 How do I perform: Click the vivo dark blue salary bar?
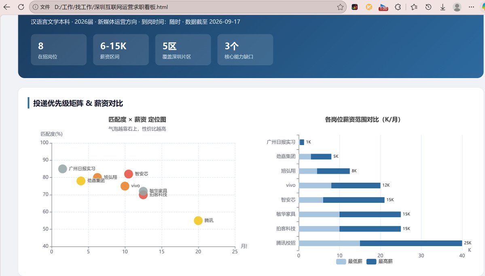[x=356, y=185]
